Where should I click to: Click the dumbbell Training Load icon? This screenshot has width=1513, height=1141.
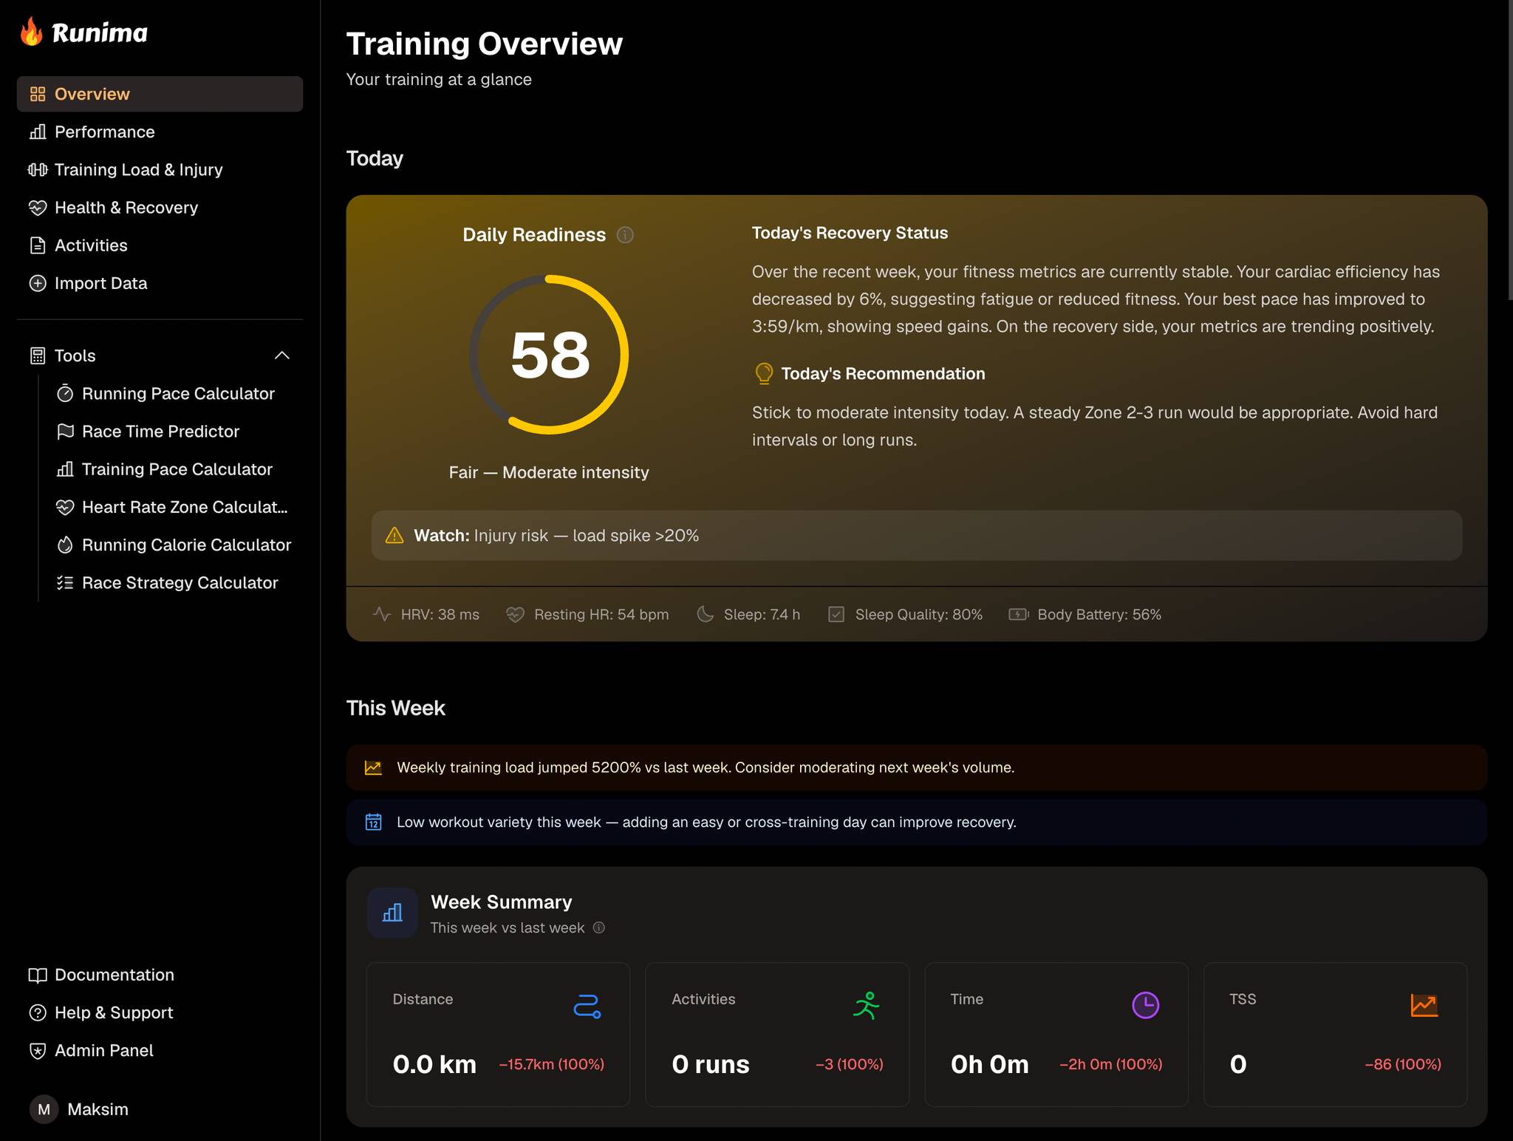[38, 170]
